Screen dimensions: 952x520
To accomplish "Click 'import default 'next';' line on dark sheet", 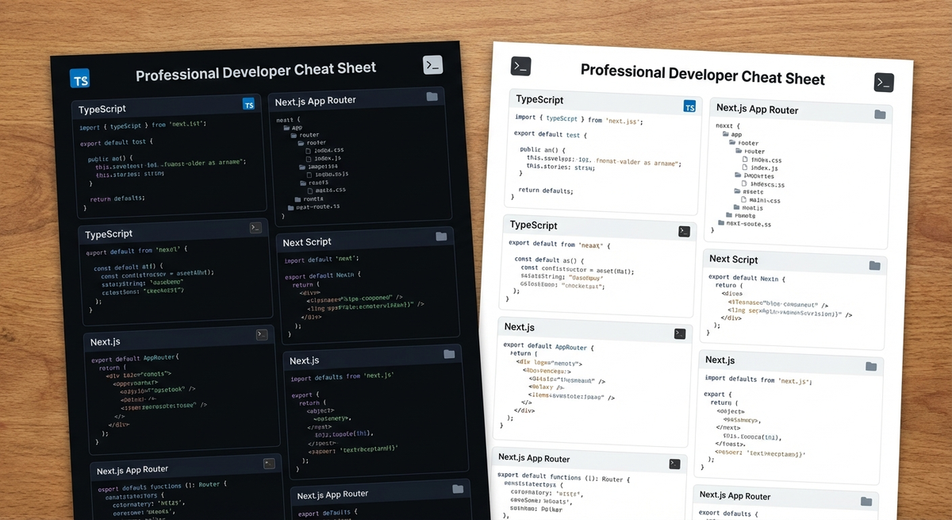I will tap(321, 259).
